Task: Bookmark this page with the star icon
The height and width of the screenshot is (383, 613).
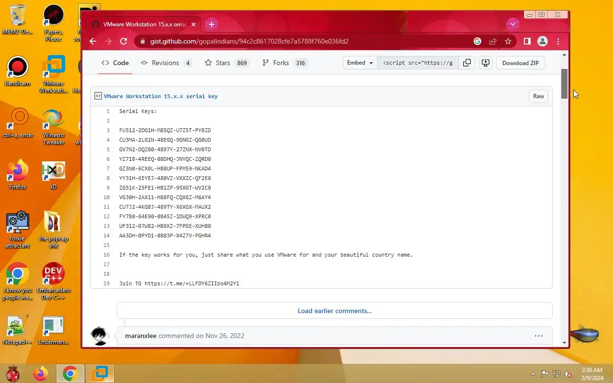Action: 508,41
